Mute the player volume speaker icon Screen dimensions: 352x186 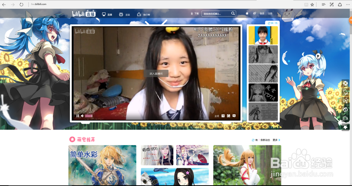[x=82, y=116]
